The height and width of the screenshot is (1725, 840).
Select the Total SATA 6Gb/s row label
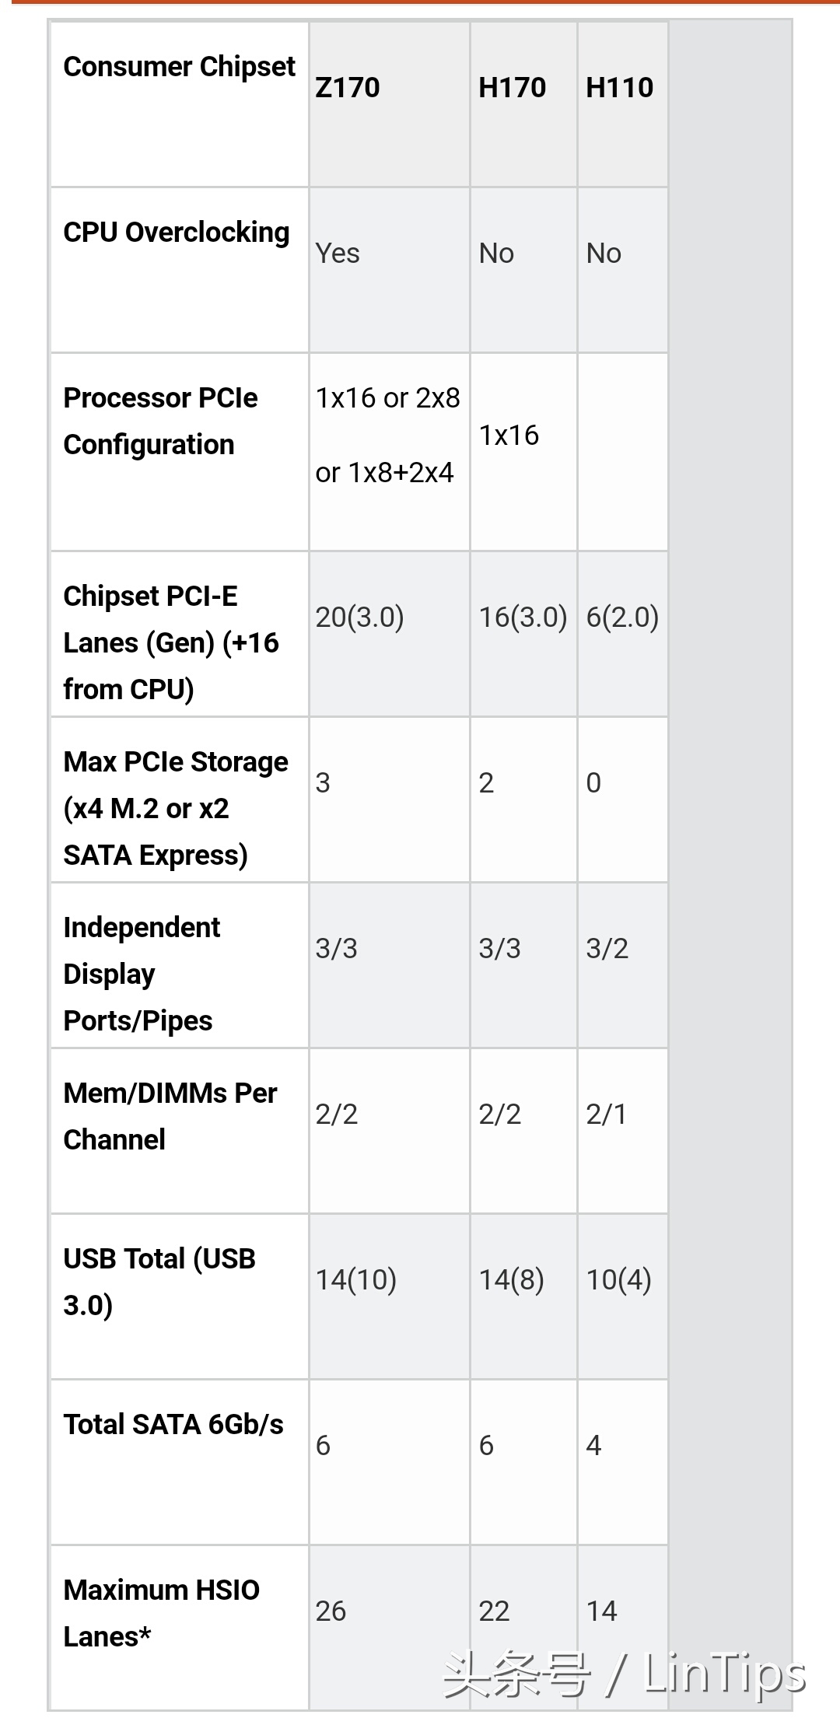tap(173, 1425)
